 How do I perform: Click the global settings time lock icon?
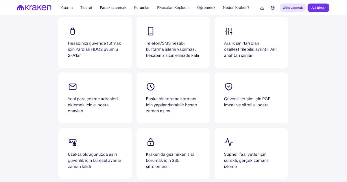pyautogui.click(x=72, y=142)
